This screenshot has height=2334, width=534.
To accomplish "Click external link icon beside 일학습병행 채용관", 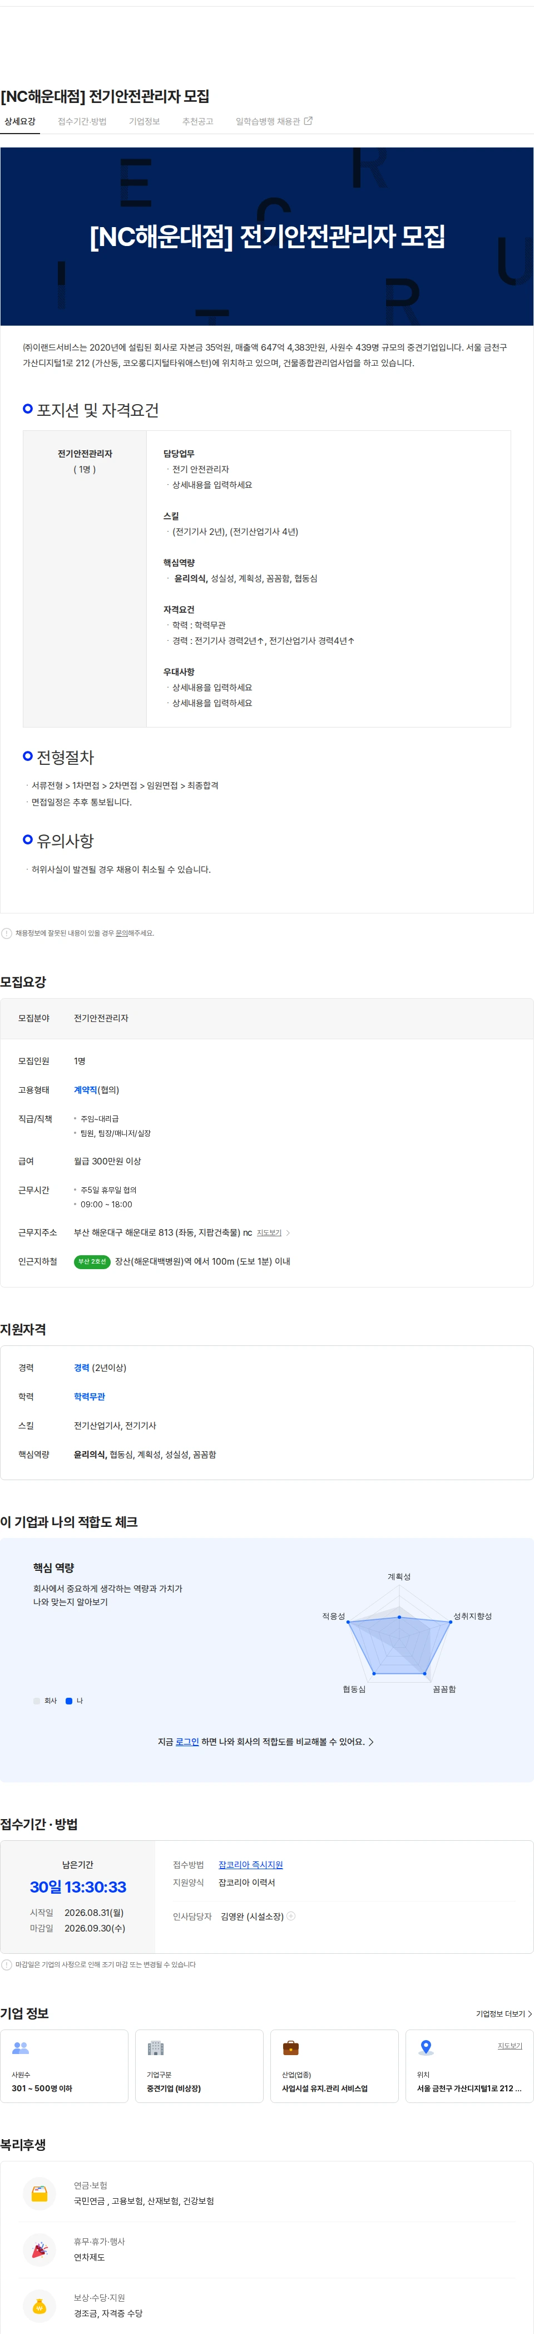I will click(x=308, y=120).
